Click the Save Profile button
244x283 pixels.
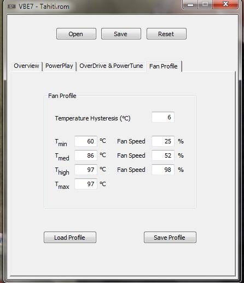[170, 238]
